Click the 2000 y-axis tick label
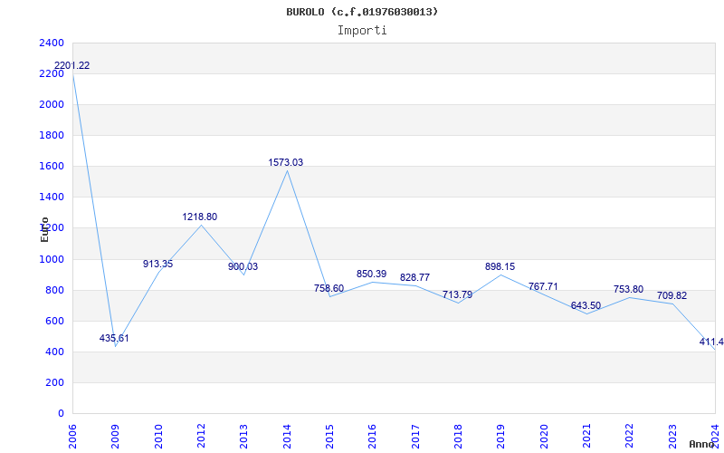The image size is (724, 453). 52,104
